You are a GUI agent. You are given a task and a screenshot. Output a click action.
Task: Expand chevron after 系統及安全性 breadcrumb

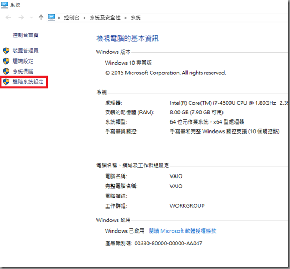[125, 18]
